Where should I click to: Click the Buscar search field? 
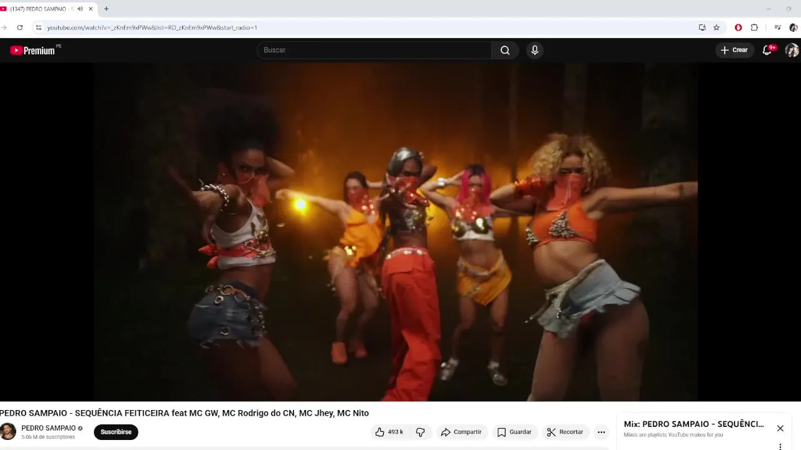pyautogui.click(x=374, y=50)
